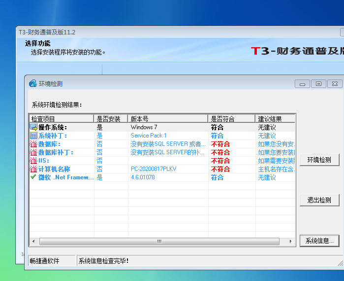Click 否 in the 数据库补丁 row
The height and width of the screenshot is (281, 344).
tap(99, 152)
